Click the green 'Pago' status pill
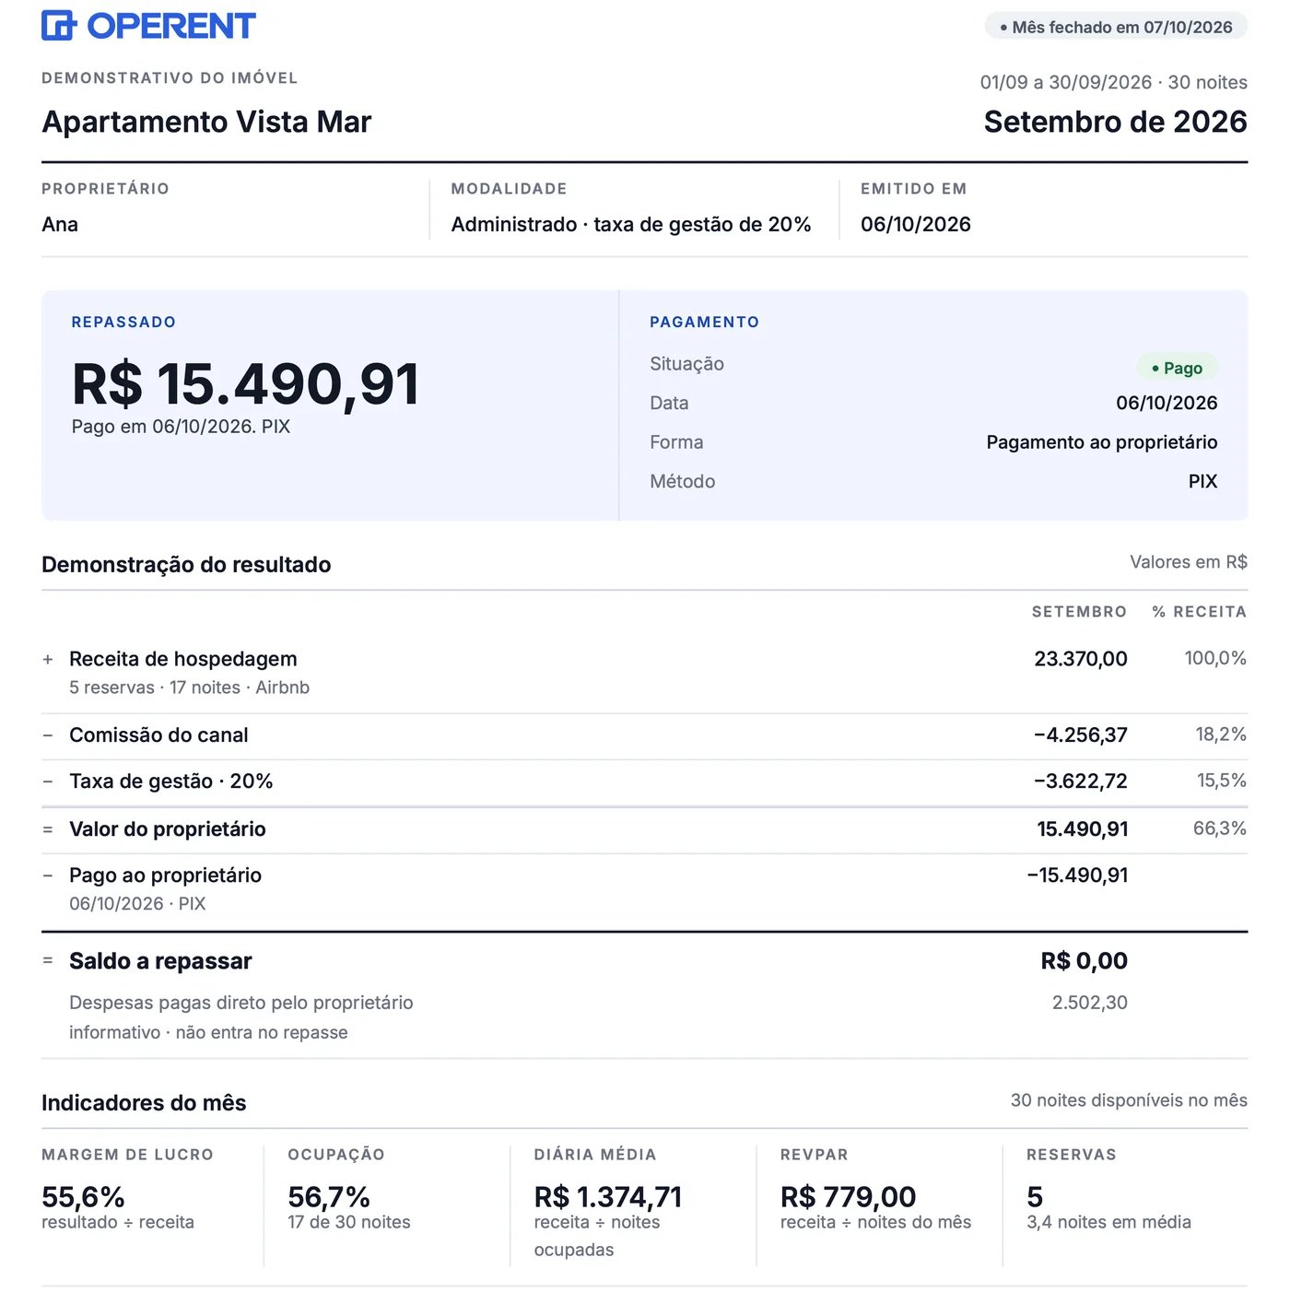1290x1292 pixels. pyautogui.click(x=1177, y=368)
